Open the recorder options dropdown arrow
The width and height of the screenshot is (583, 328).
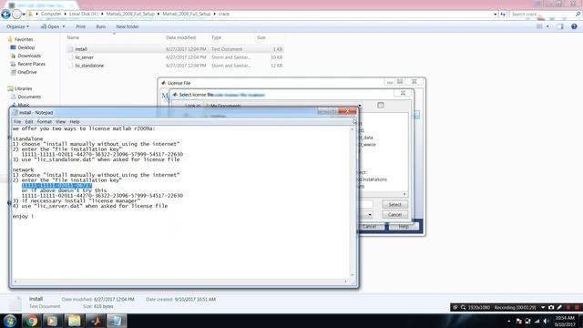(543, 307)
